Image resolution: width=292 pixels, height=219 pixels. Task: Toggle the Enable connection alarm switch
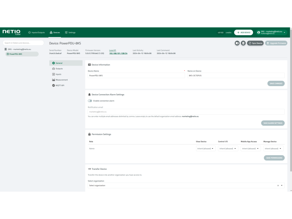(90, 101)
